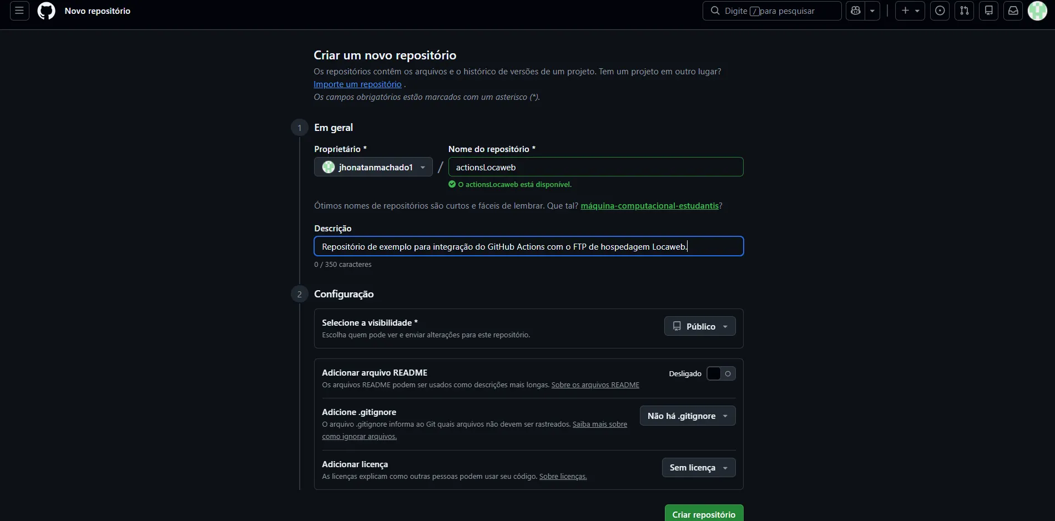Open the plus Create new dropdown
The width and height of the screenshot is (1055, 521).
pyautogui.click(x=910, y=11)
